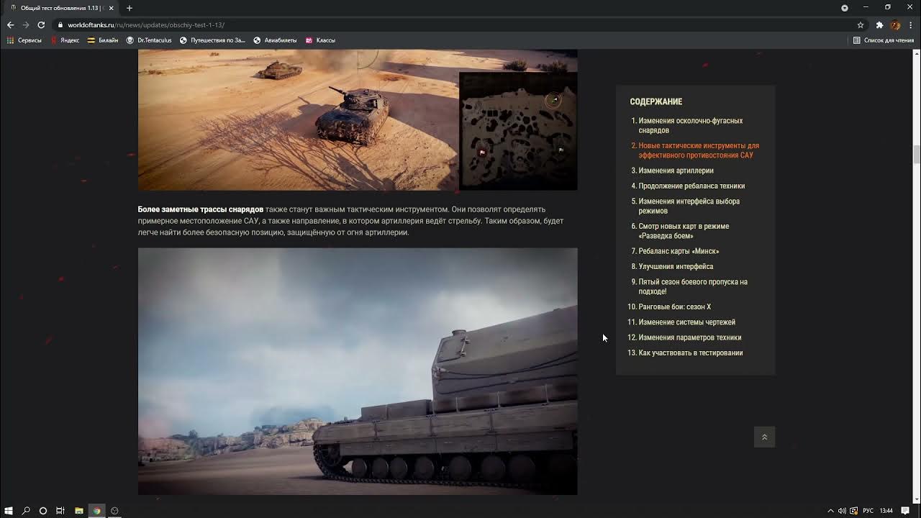
Task: Open the volume control in tray
Action: click(x=842, y=511)
